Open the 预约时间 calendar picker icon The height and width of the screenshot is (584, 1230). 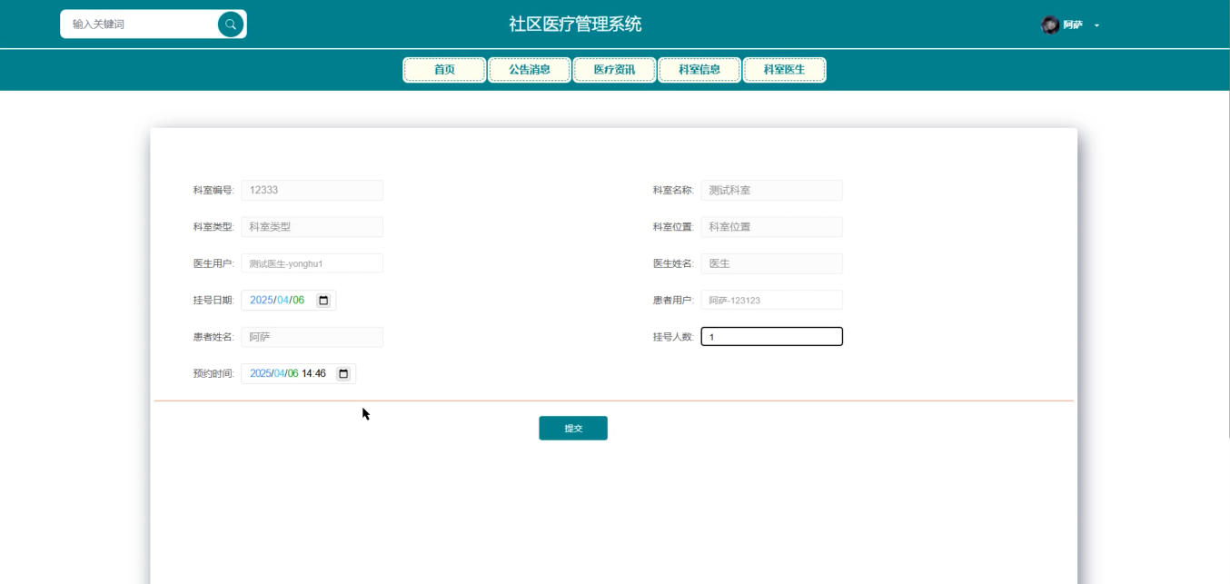tap(342, 372)
